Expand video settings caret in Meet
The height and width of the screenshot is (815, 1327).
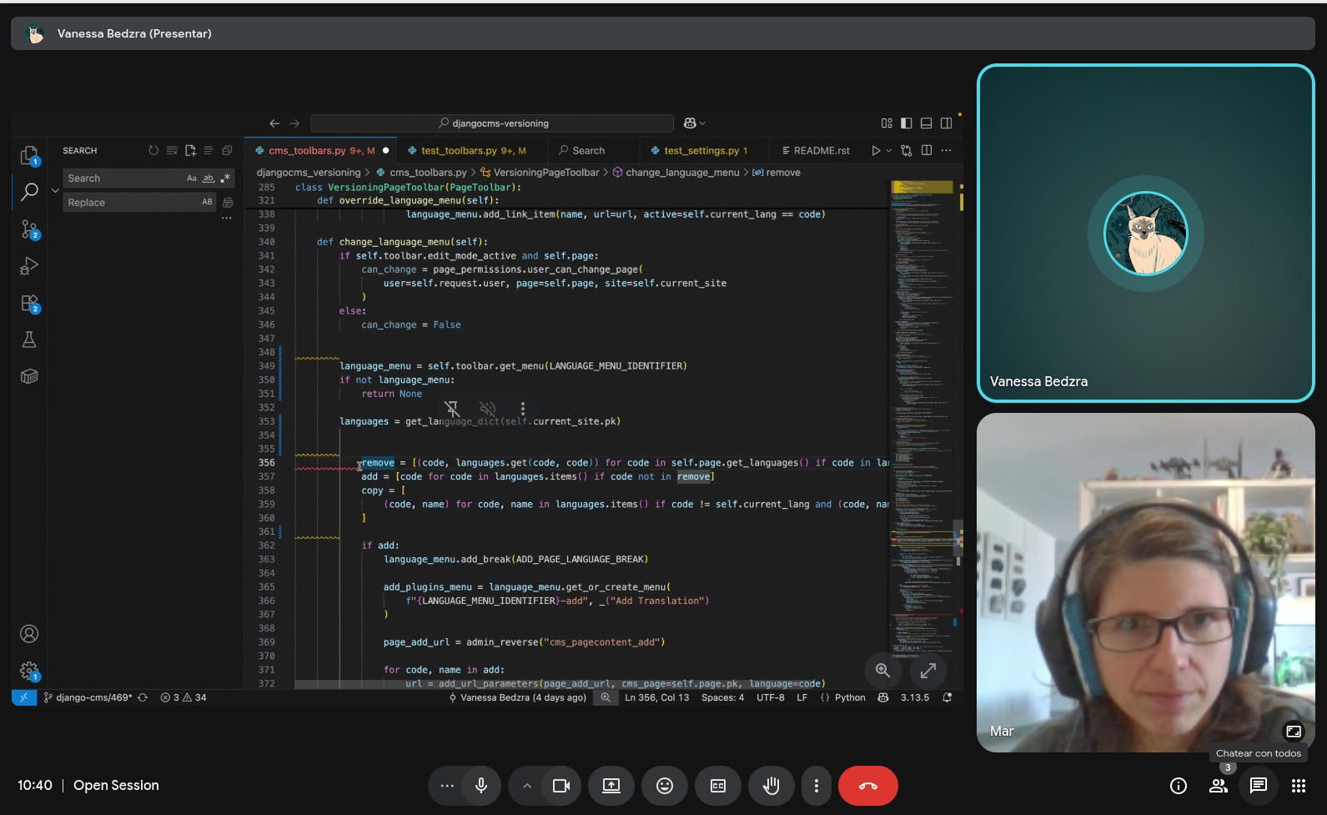[x=527, y=786]
